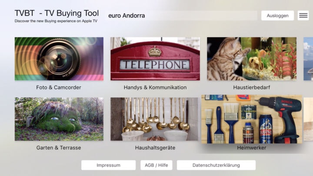
Task: Open the red telephone booth thumbnail
Action: point(155,59)
